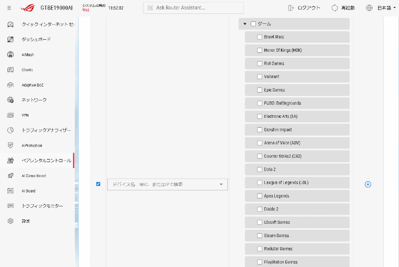Screen dimensions: 399x267
Task: Click the VPN sidebar icon
Action: 10,115
